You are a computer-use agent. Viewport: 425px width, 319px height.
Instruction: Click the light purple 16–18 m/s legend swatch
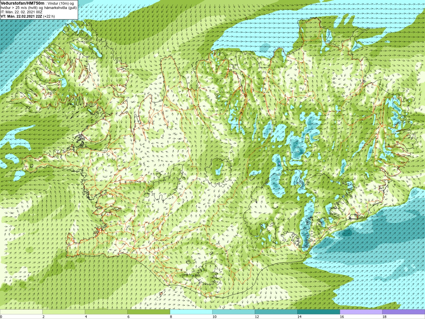coord(361,312)
